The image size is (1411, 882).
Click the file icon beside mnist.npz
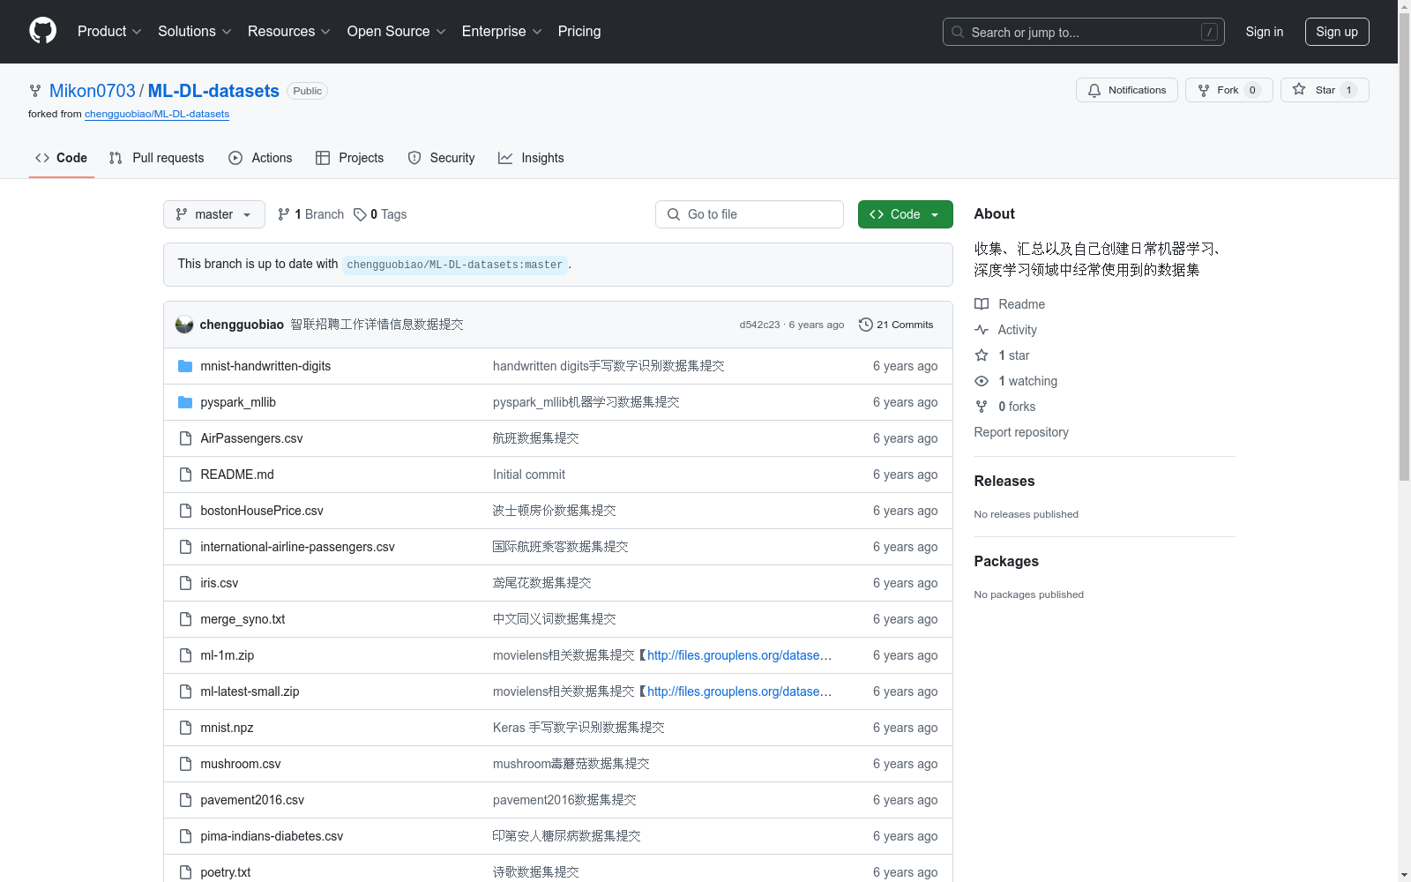185,728
